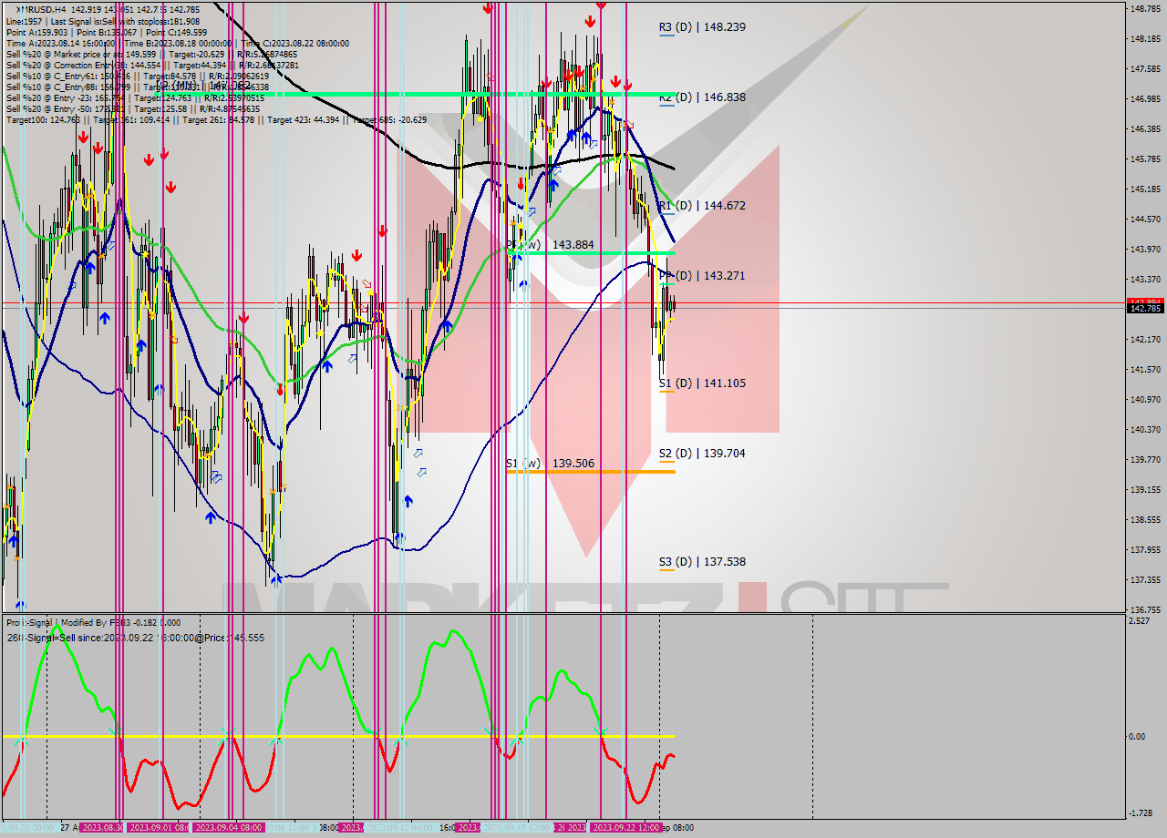Click the S2 (D) | 139.704 support label
The image size is (1167, 838).
(x=702, y=454)
